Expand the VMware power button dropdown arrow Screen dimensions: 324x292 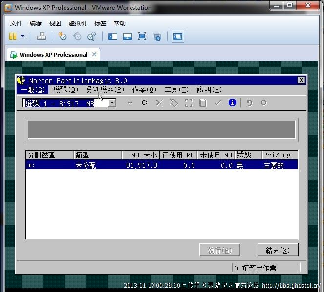point(22,36)
